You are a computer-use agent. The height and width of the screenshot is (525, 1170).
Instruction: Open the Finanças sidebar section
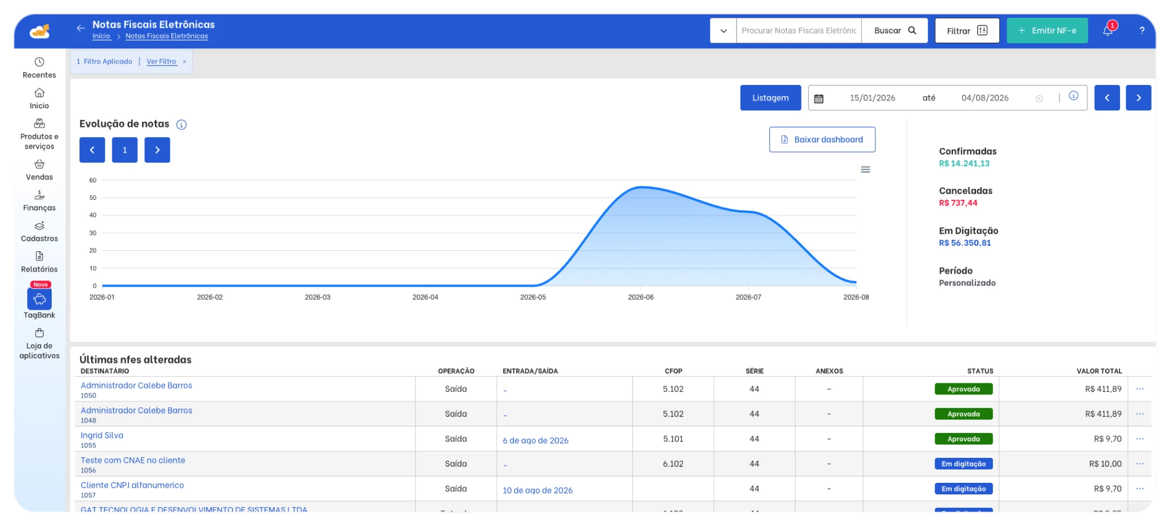[39, 201]
